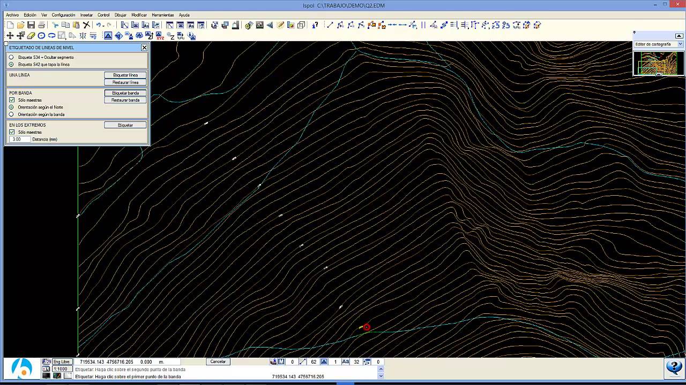Open the Edición menu
Screen dimensions: 686x385
pyautogui.click(x=30, y=15)
